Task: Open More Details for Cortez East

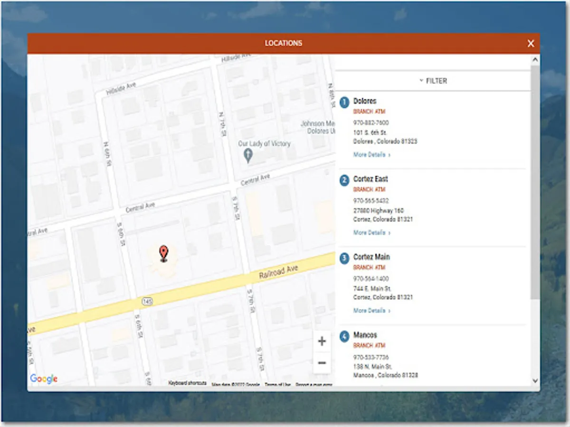Action: pyautogui.click(x=372, y=232)
